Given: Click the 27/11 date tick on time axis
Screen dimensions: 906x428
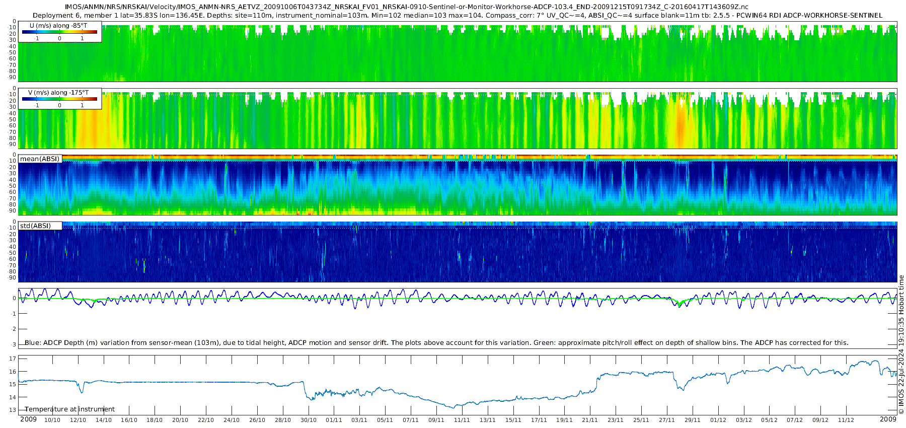Looking at the screenshot, I should pos(667,420).
